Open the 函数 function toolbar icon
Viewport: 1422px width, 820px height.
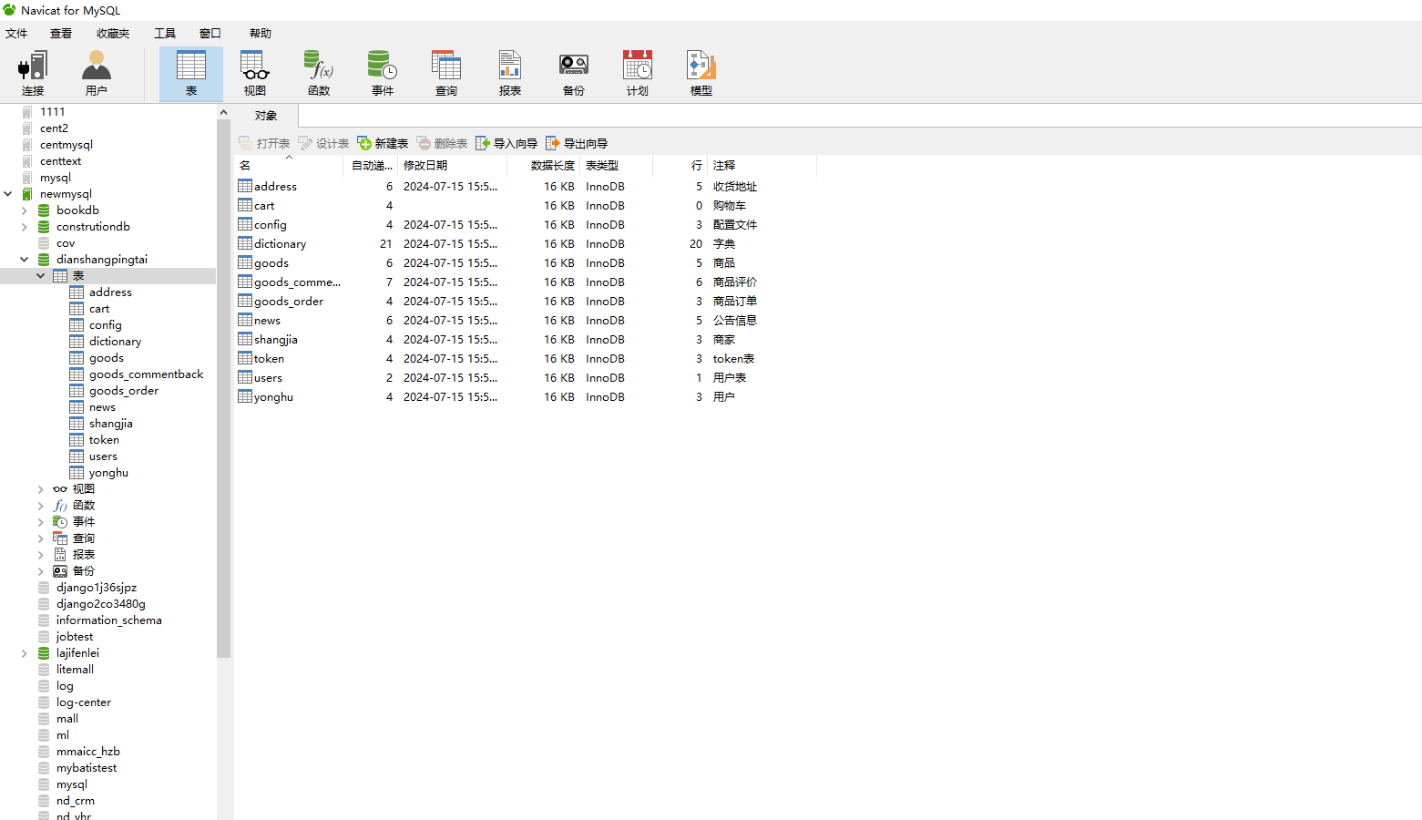click(319, 74)
